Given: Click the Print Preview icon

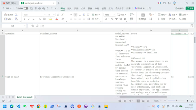Looking at the screenshot, I should click(44, 8).
